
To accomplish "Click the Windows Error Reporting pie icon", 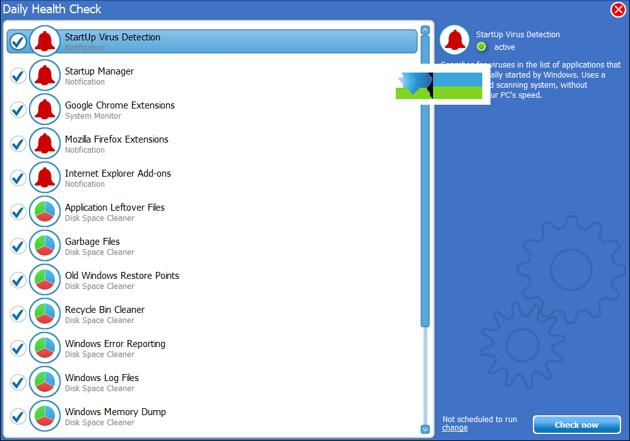I will 45,348.
